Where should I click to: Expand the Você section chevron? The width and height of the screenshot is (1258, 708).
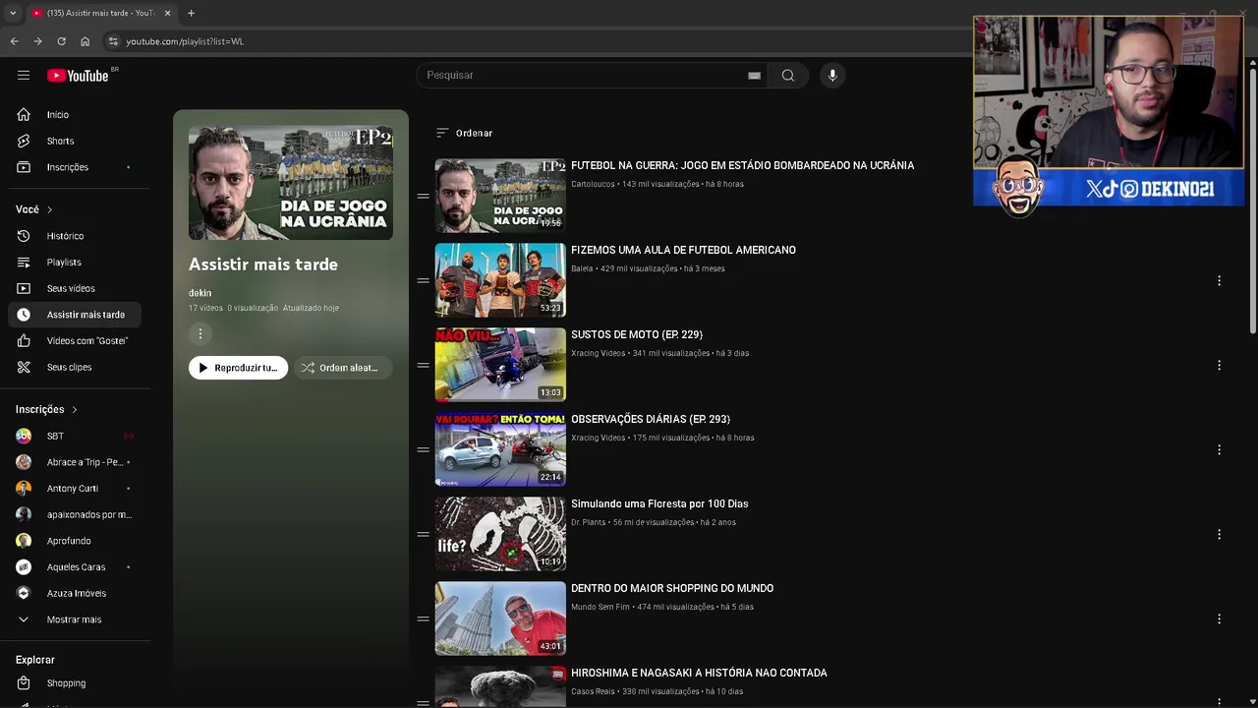tap(49, 209)
